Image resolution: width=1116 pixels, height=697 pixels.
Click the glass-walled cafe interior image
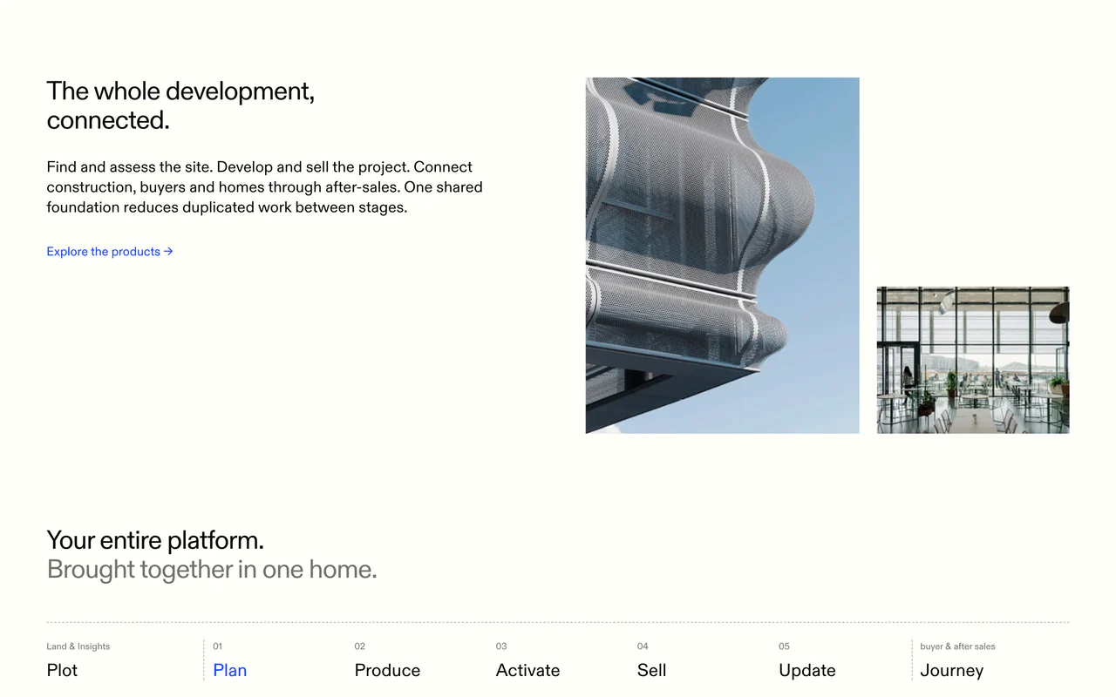pyautogui.click(x=973, y=360)
